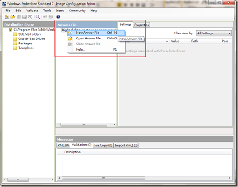Open the File menu
Viewport: 238px width, 187px height.
coord(8,11)
